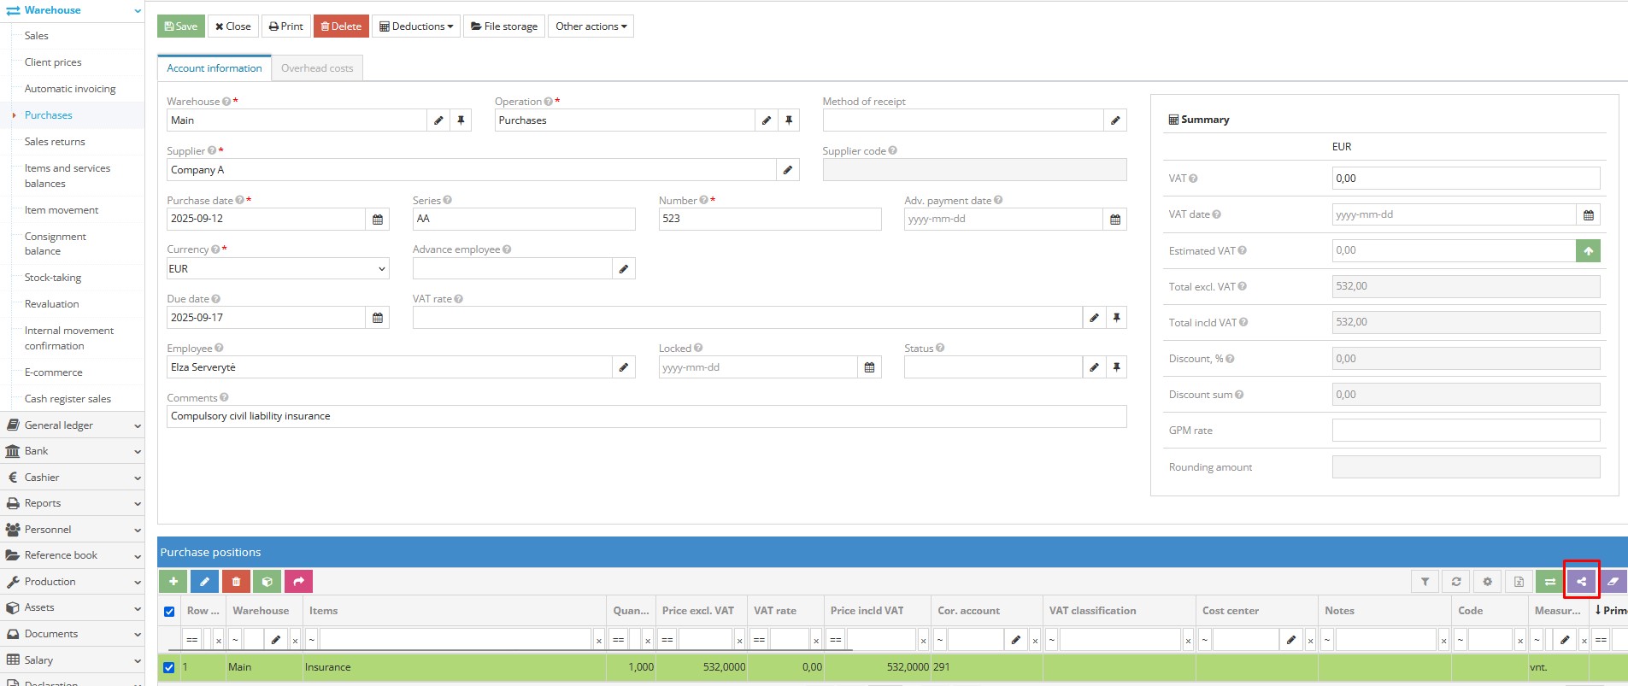This screenshot has width=1628, height=686.
Task: Pin the Warehouse field value
Action: click(x=461, y=120)
